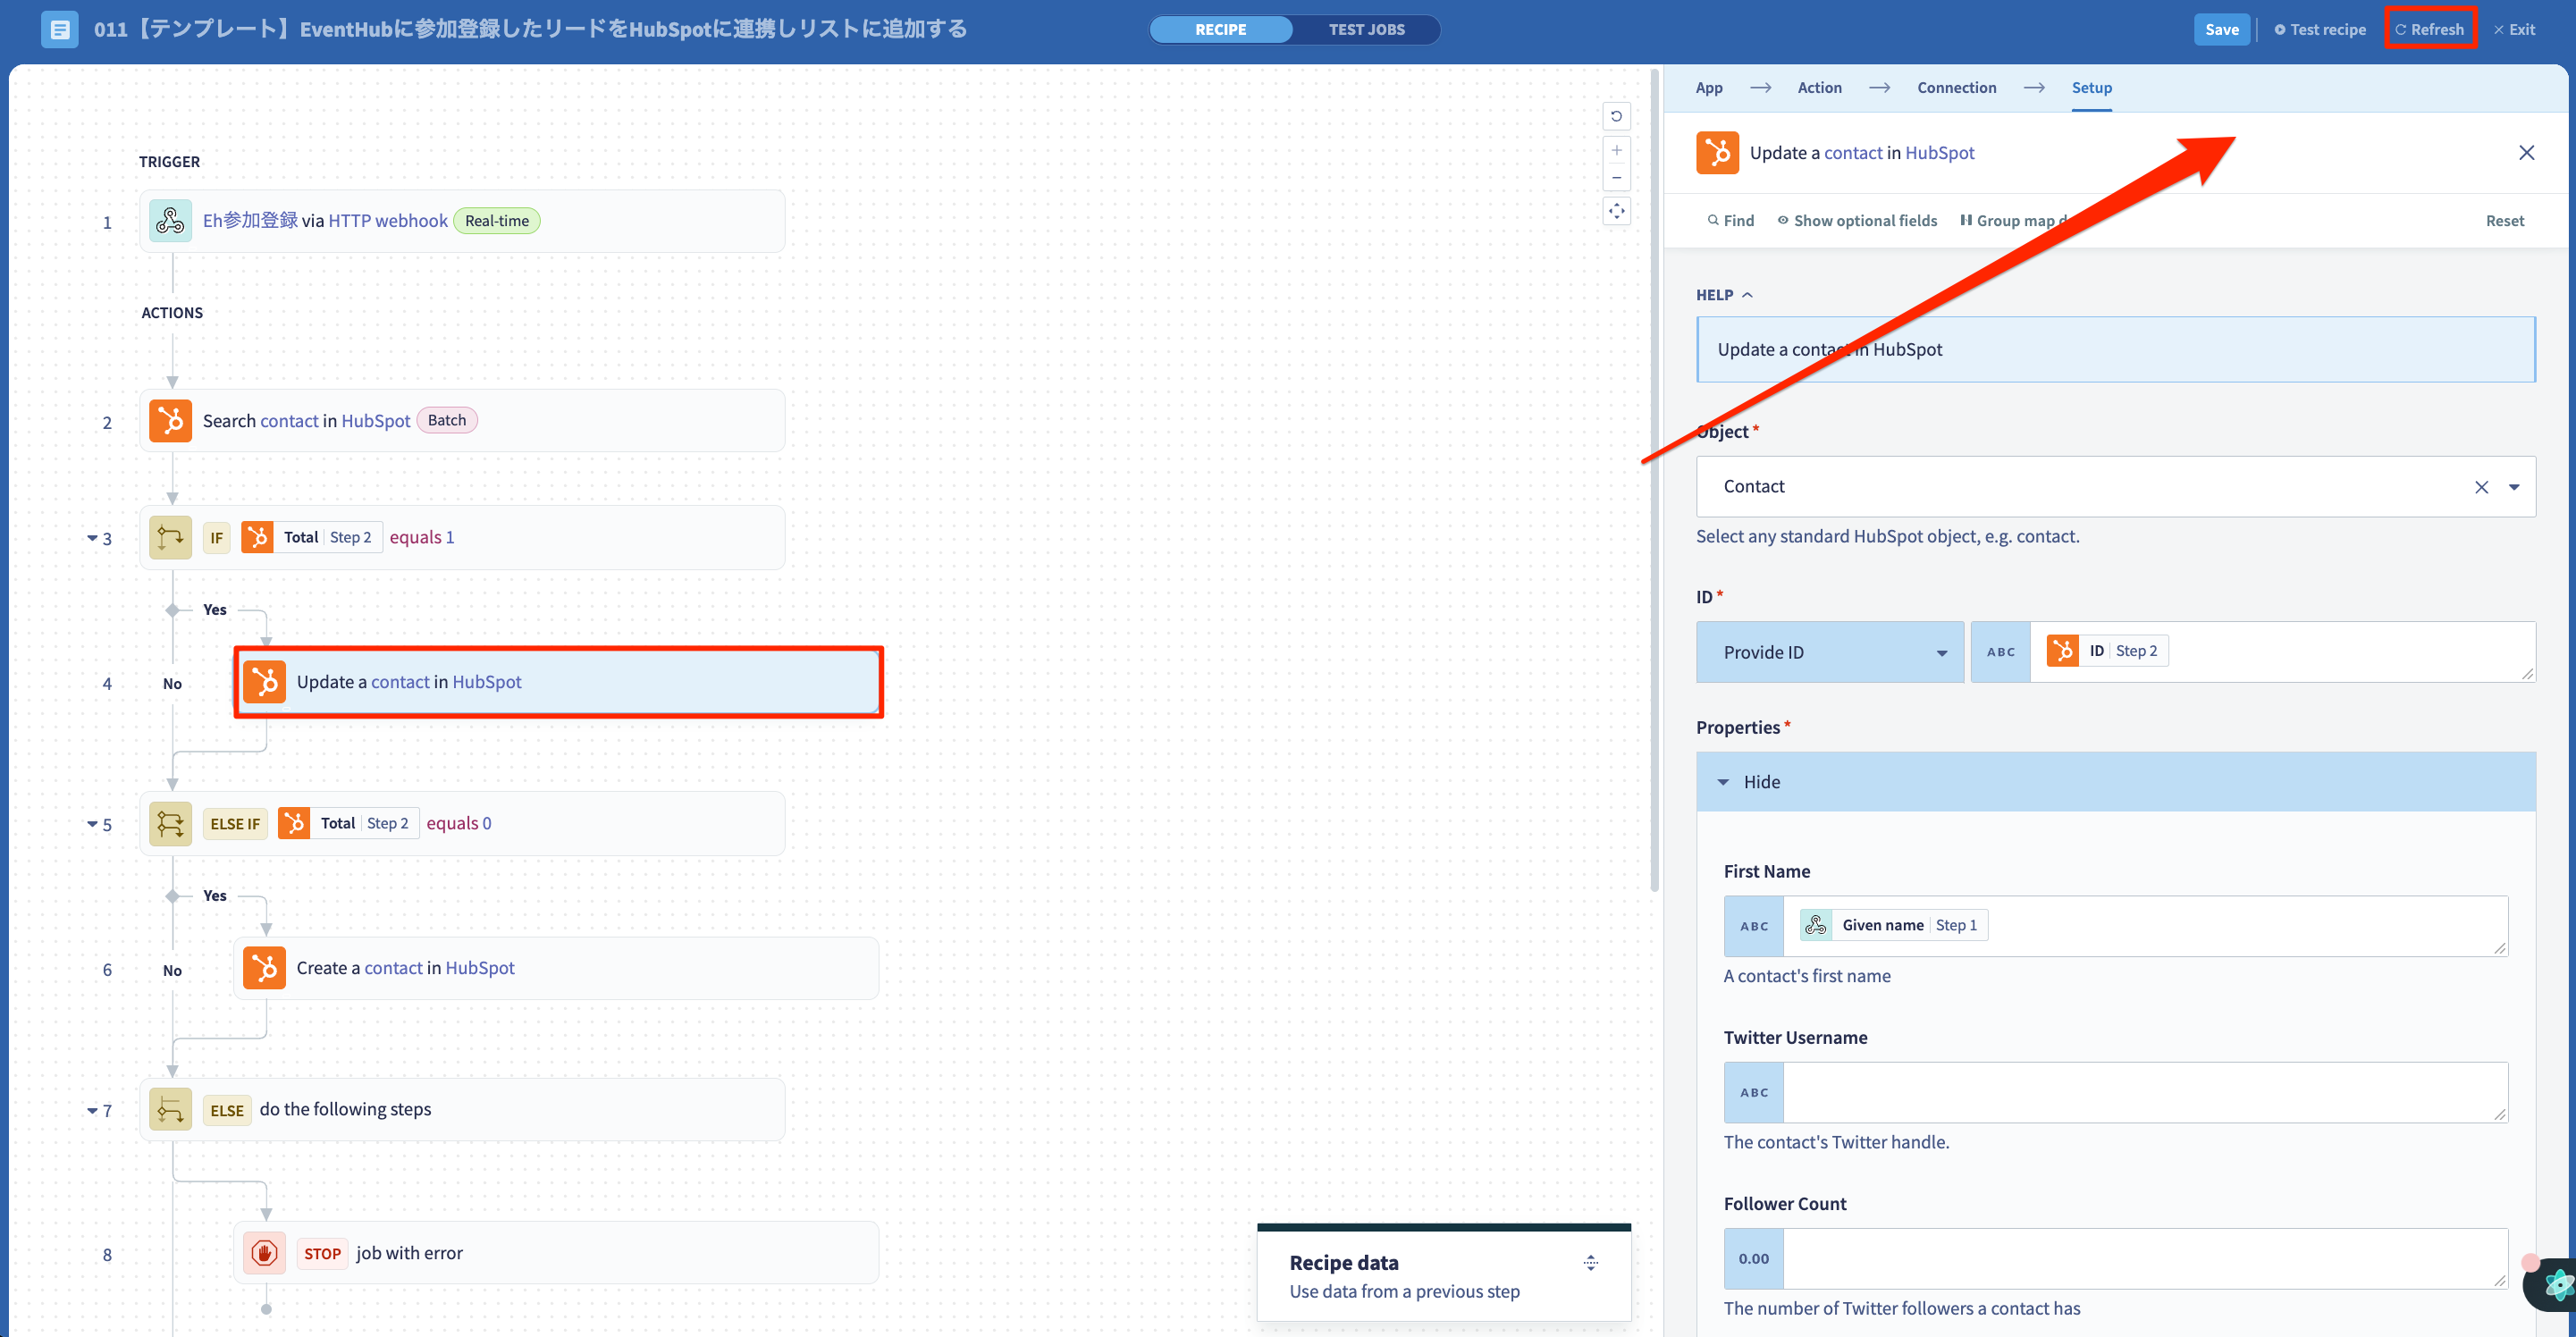The width and height of the screenshot is (2576, 1337).
Task: Close the Update a contact setup panel
Action: (x=2526, y=153)
